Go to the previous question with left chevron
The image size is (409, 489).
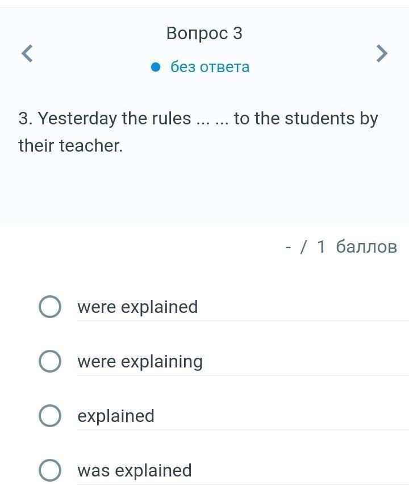[27, 53]
